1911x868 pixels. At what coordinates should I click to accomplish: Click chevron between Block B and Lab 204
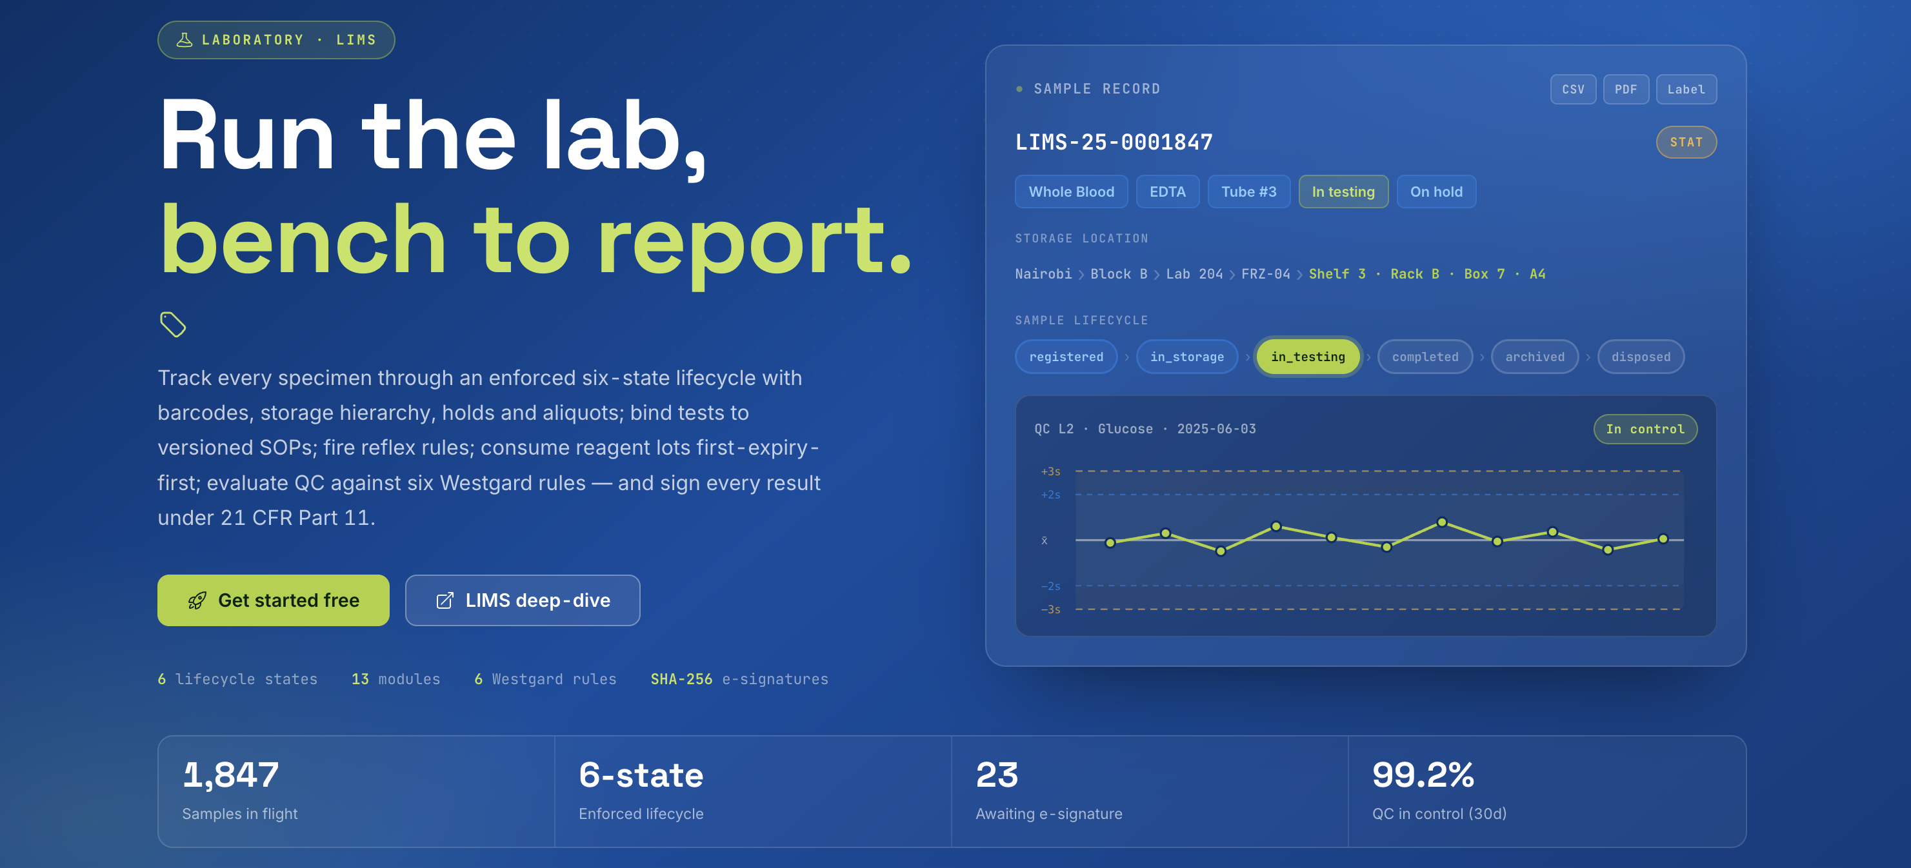(1157, 275)
